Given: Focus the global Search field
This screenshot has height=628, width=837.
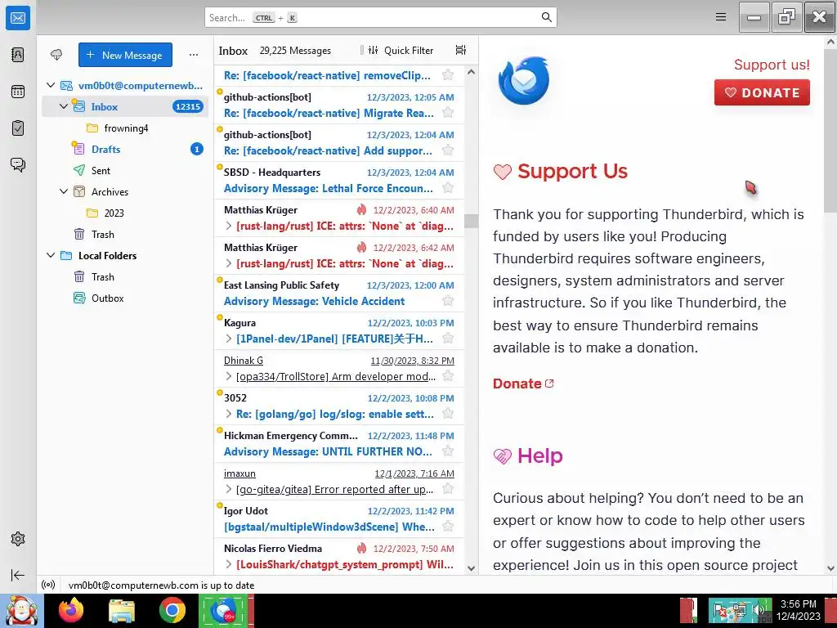Looking at the screenshot, I should point(381,17).
